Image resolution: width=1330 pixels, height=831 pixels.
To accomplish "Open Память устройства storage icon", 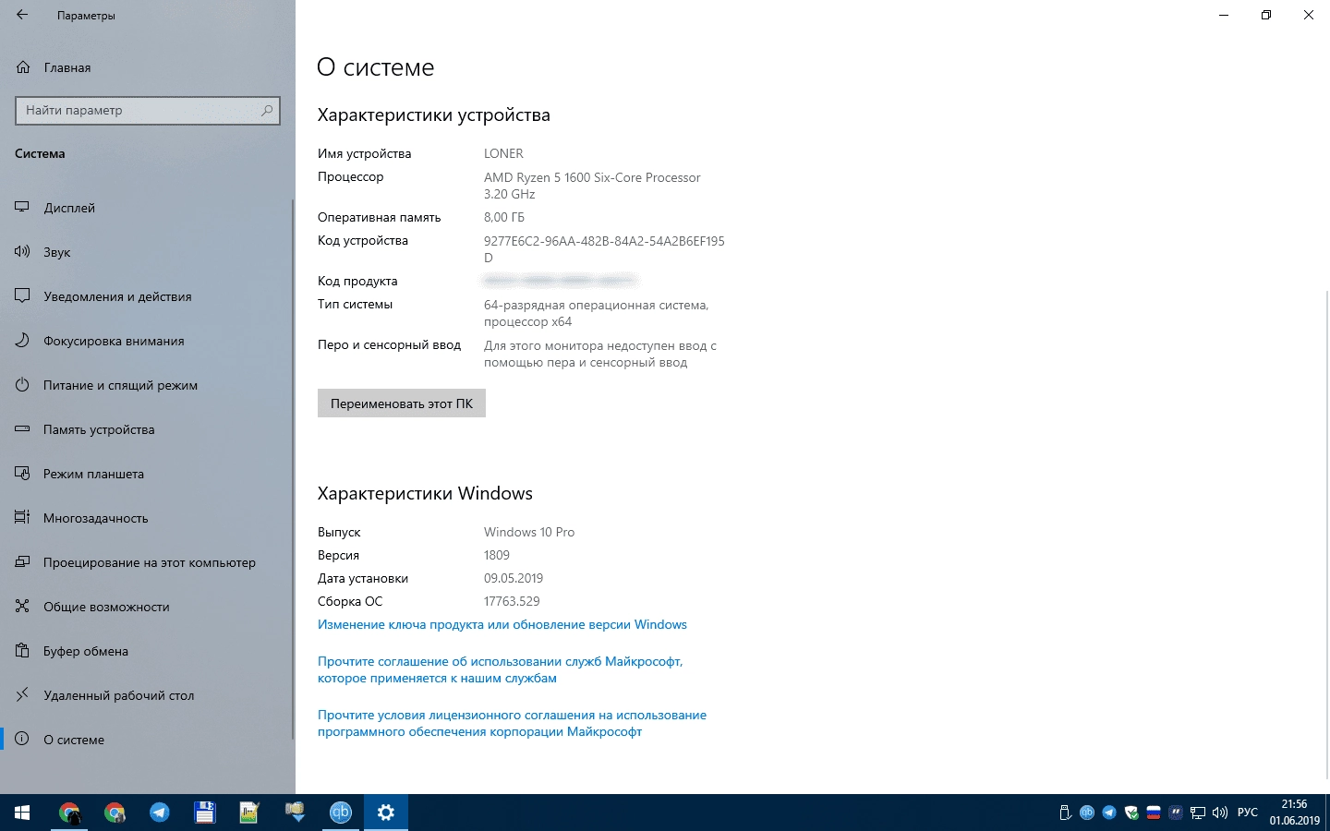I will pyautogui.click(x=23, y=429).
